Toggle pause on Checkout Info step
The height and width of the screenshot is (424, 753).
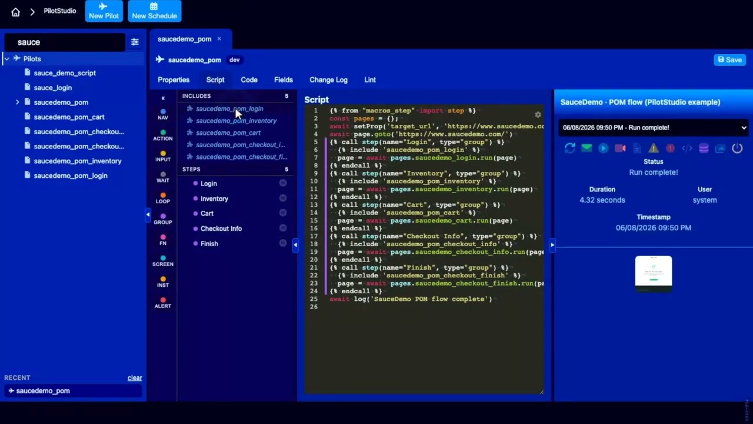[x=283, y=228]
